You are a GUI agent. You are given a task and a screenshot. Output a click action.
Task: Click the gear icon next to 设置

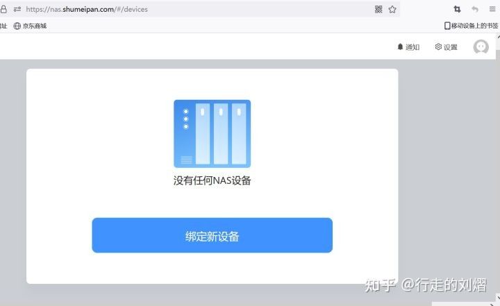click(438, 47)
